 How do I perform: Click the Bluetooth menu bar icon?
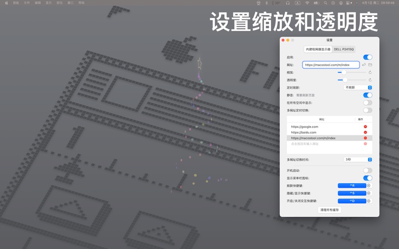[x=267, y=3]
